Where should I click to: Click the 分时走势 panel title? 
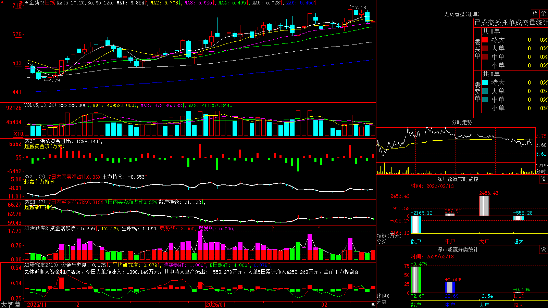click(462, 122)
